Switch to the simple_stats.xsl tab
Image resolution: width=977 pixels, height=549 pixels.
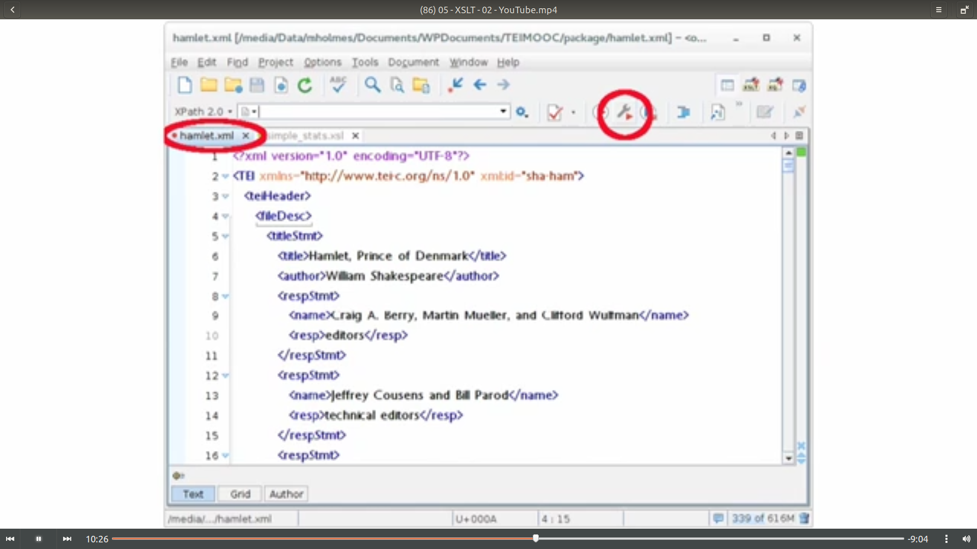click(305, 136)
